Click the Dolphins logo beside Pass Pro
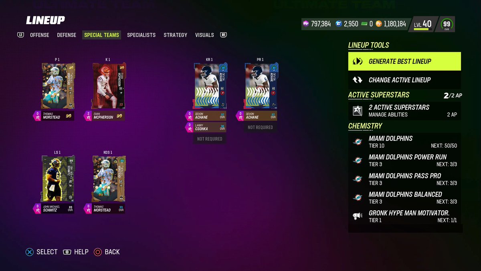Screen dimensions: 481x271 pyautogui.click(x=357, y=179)
